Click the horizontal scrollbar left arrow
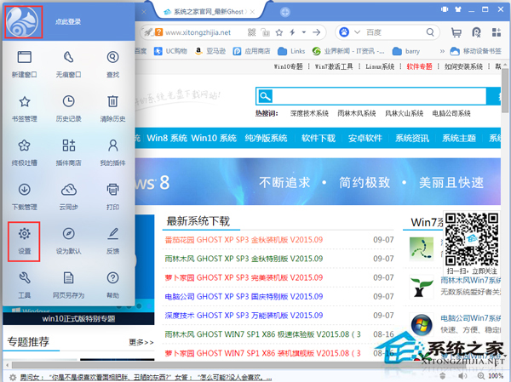 coord(7,365)
